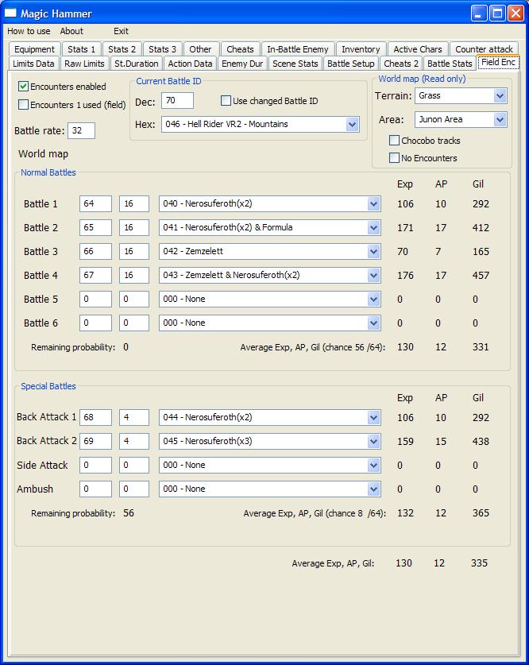
Task: Click Back Attack 2 probability field
Action: pyautogui.click(x=134, y=441)
